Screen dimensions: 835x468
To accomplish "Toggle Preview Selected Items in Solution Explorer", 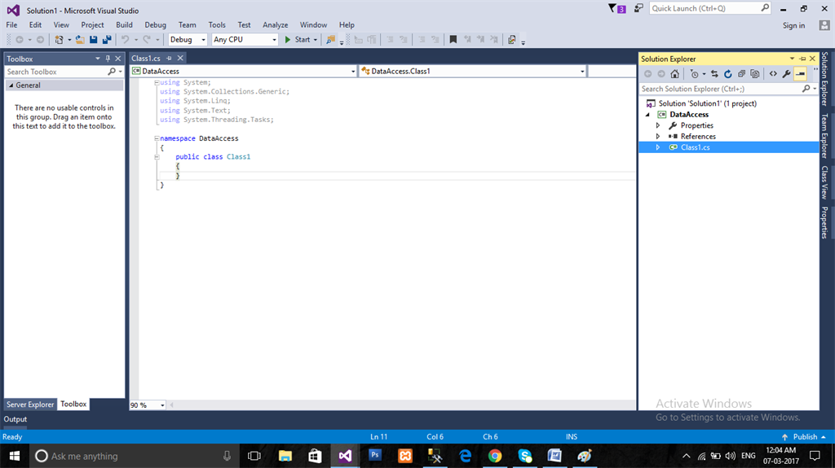I will (x=800, y=74).
